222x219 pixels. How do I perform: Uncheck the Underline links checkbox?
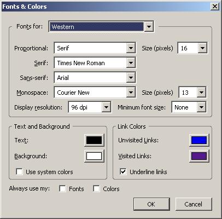(x=123, y=171)
